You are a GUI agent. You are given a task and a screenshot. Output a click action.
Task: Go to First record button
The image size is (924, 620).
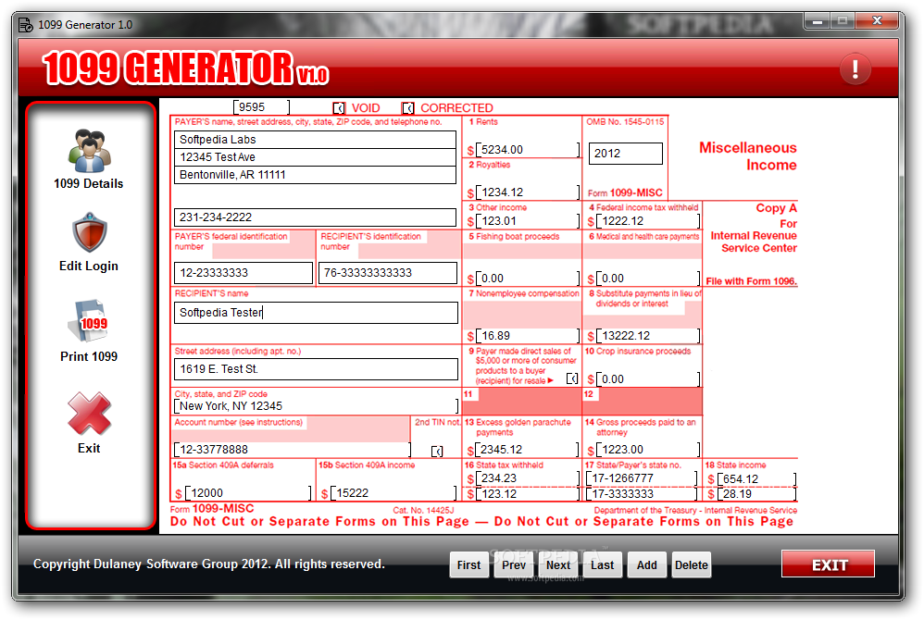click(468, 565)
